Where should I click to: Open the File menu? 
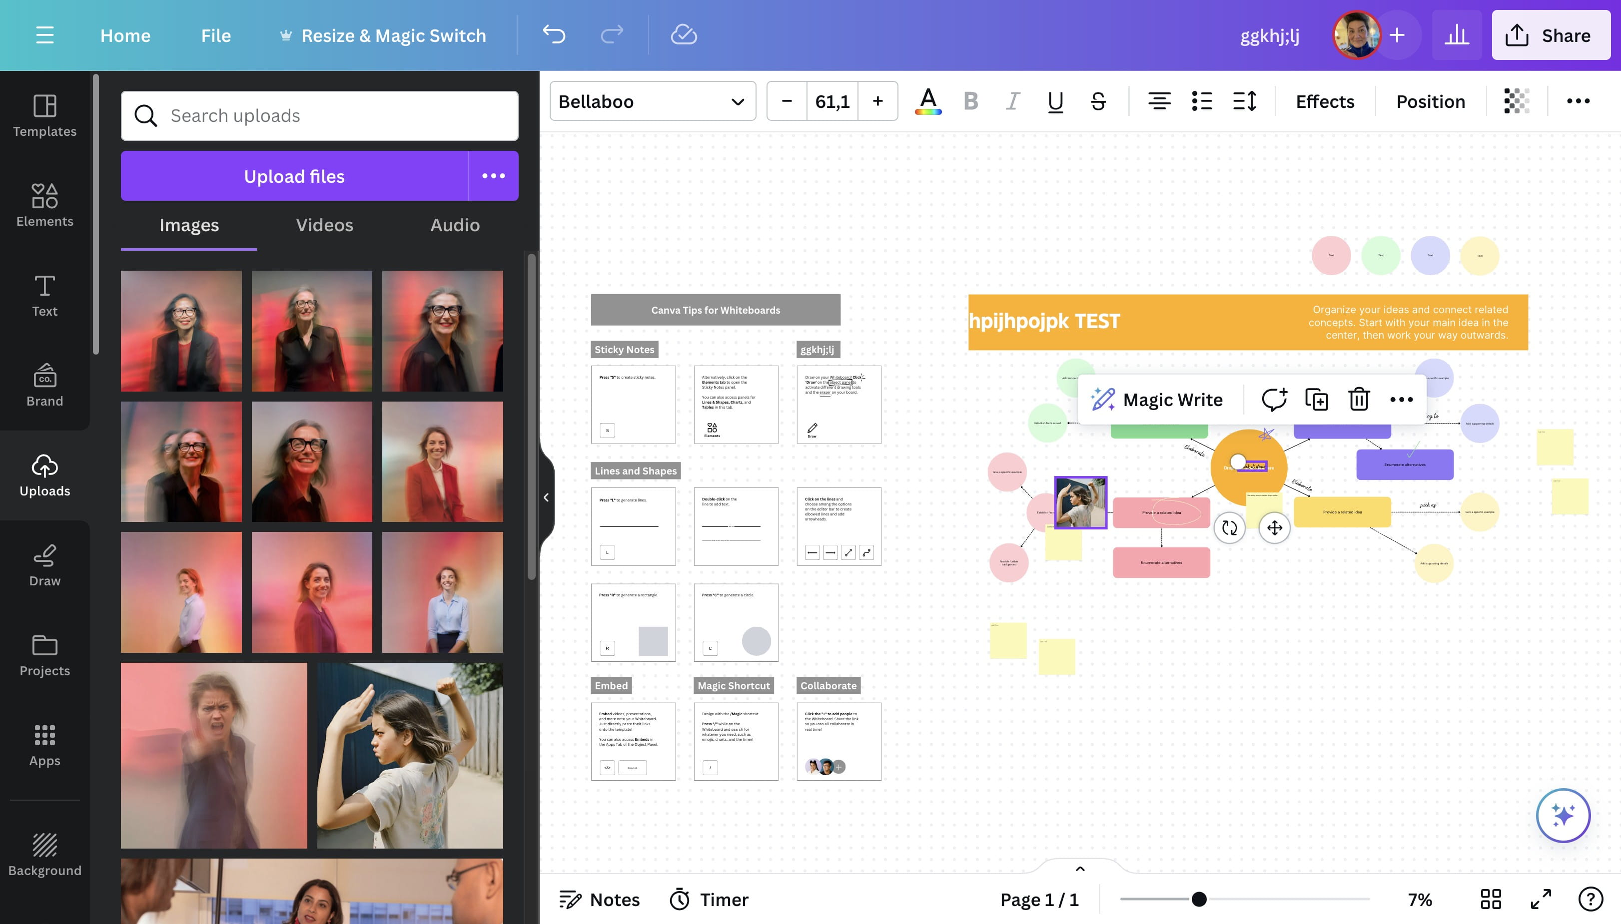[x=216, y=35]
